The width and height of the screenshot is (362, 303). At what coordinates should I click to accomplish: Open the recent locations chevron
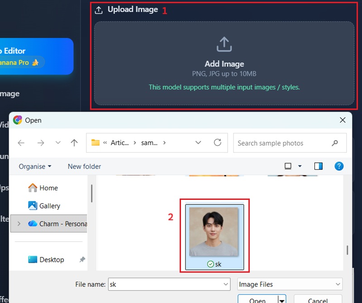point(58,142)
